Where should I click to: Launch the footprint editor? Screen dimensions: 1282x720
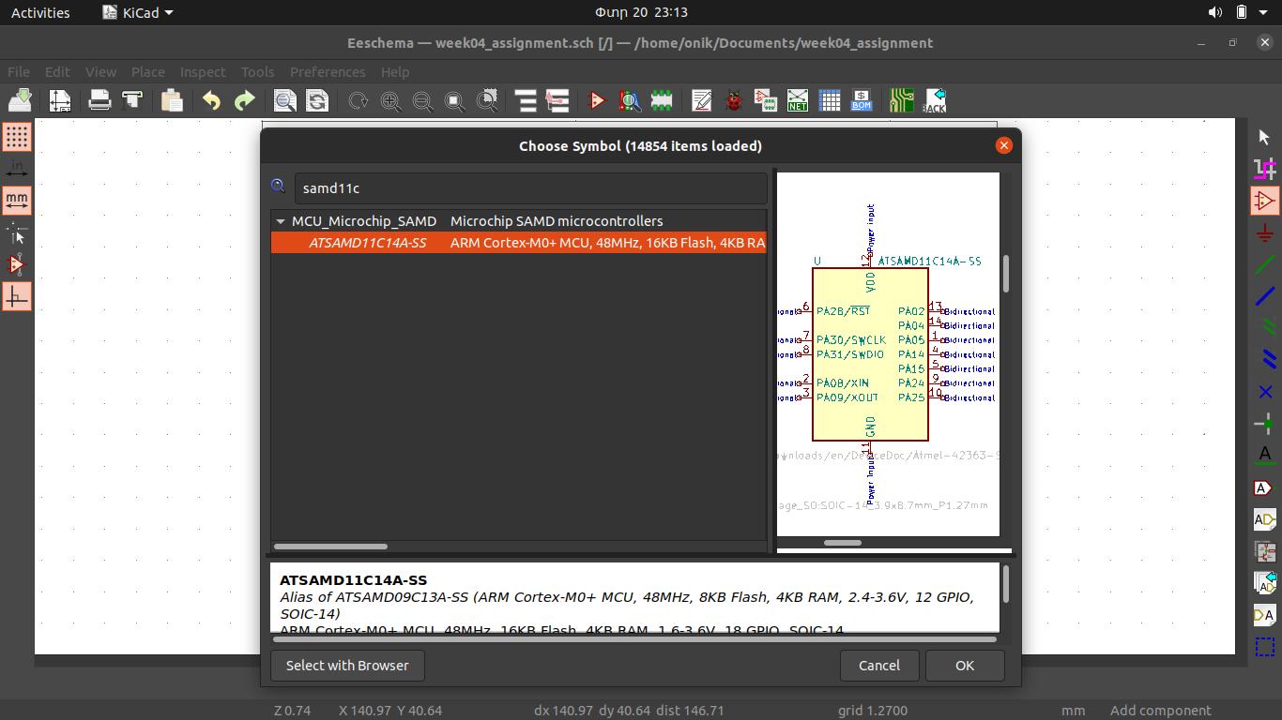[662, 100]
